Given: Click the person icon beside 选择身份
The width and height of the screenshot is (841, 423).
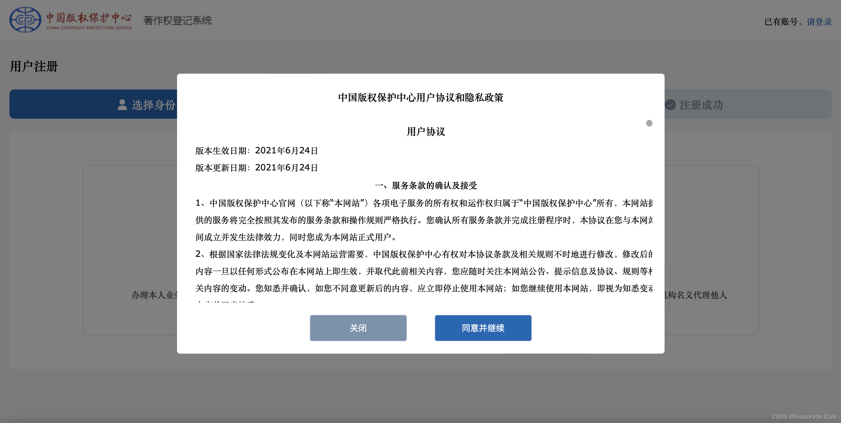Looking at the screenshot, I should coord(122,105).
